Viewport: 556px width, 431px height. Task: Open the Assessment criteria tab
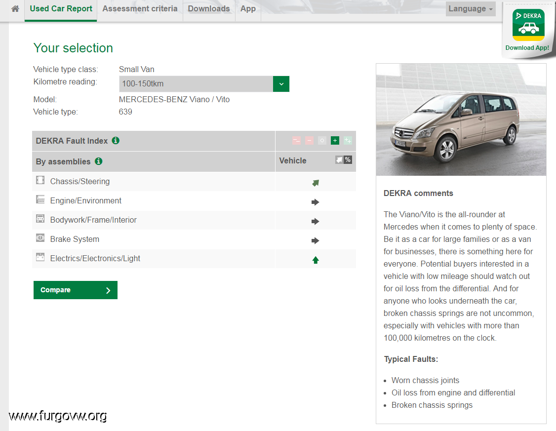click(140, 9)
